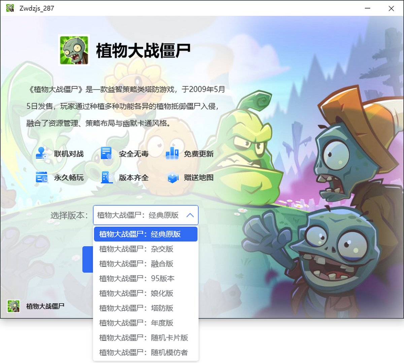404x363 pixels.
Task: Select 植物大战僵尸：经典原版 in the list
Action: click(145, 234)
